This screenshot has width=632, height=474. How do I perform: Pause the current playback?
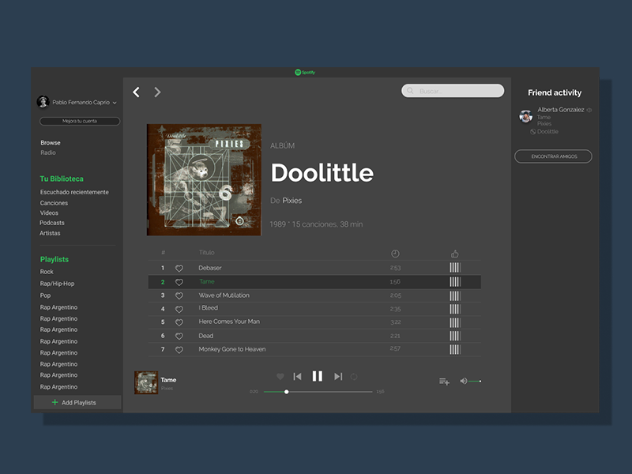point(318,376)
